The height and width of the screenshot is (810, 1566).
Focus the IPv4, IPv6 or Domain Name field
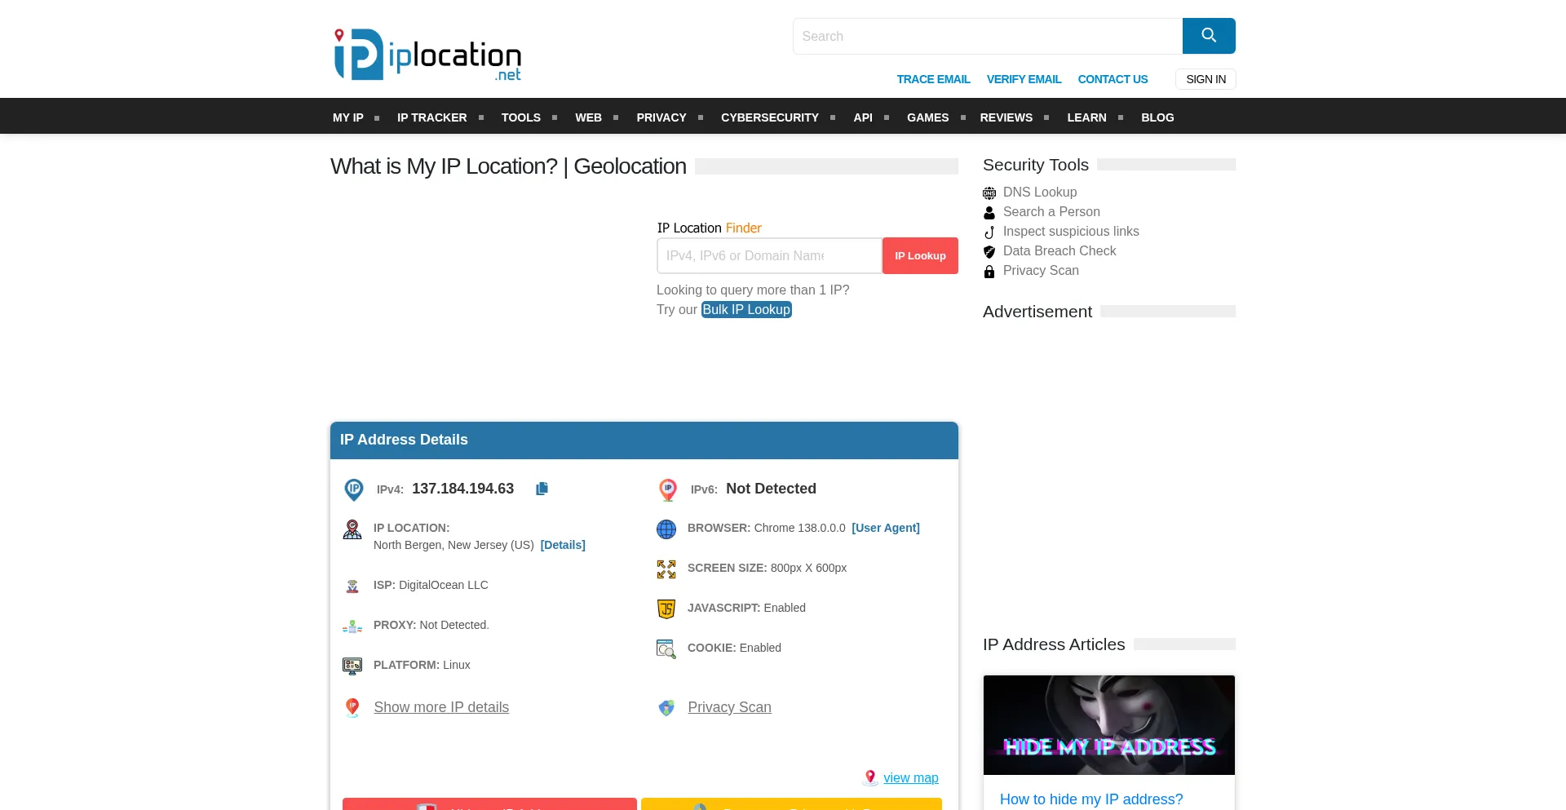coord(768,256)
